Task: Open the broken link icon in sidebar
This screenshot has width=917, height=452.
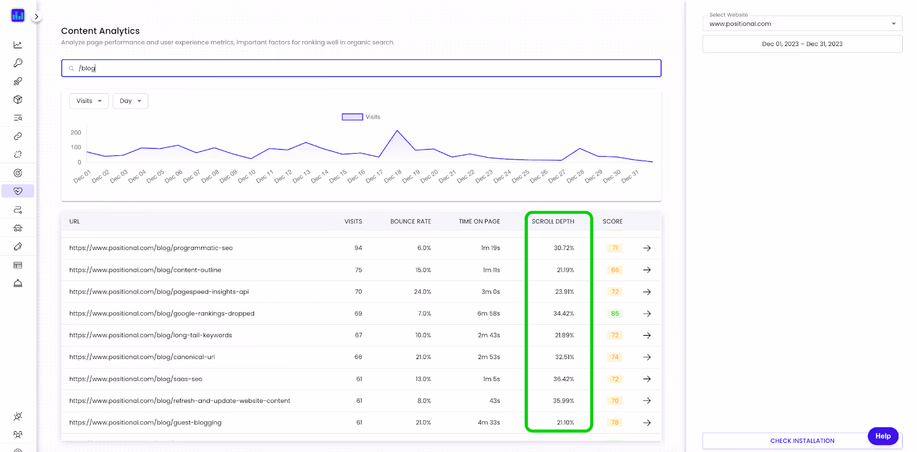Action: pyautogui.click(x=18, y=155)
